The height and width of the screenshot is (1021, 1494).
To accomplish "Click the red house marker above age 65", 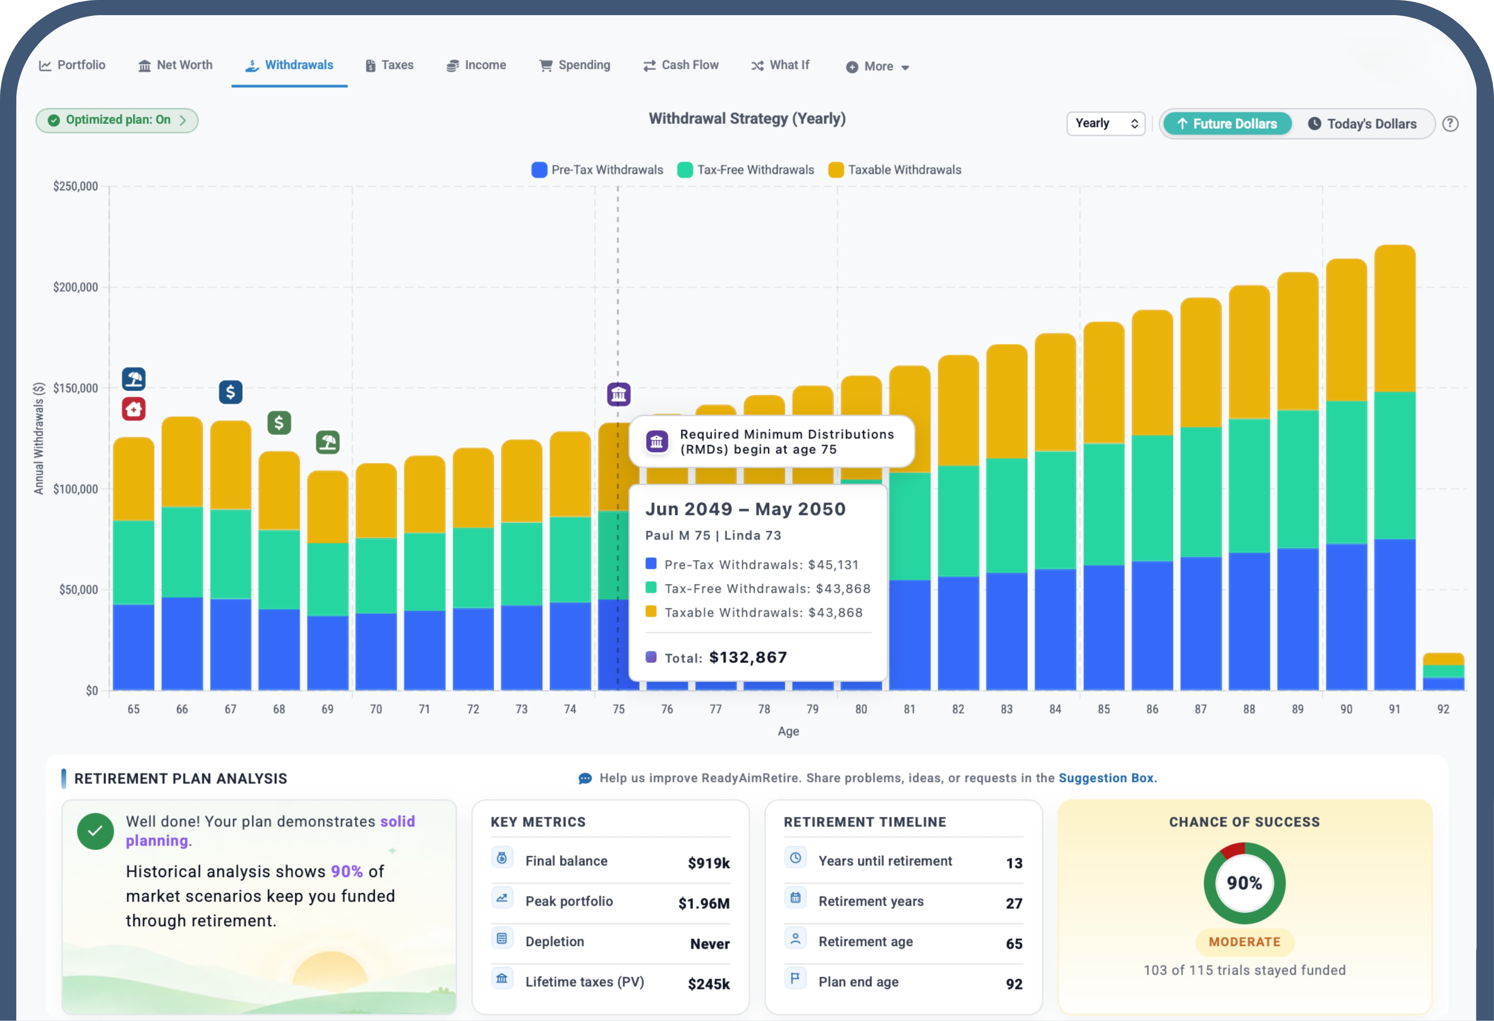I will click(134, 409).
